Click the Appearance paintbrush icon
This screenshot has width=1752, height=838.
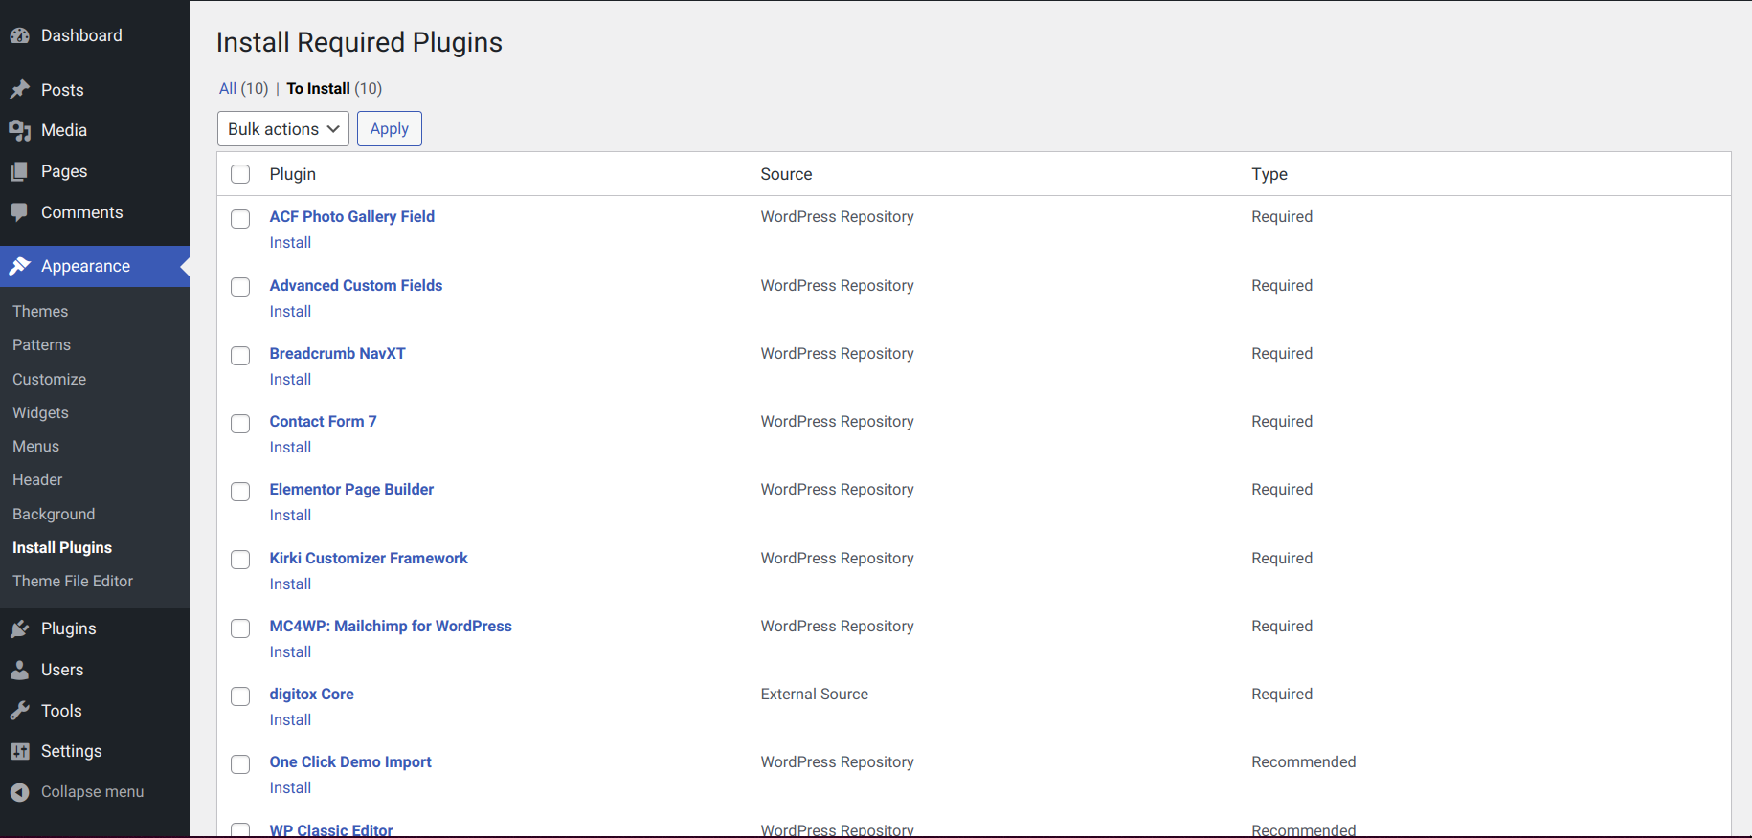(20, 266)
